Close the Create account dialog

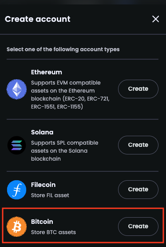tap(155, 19)
